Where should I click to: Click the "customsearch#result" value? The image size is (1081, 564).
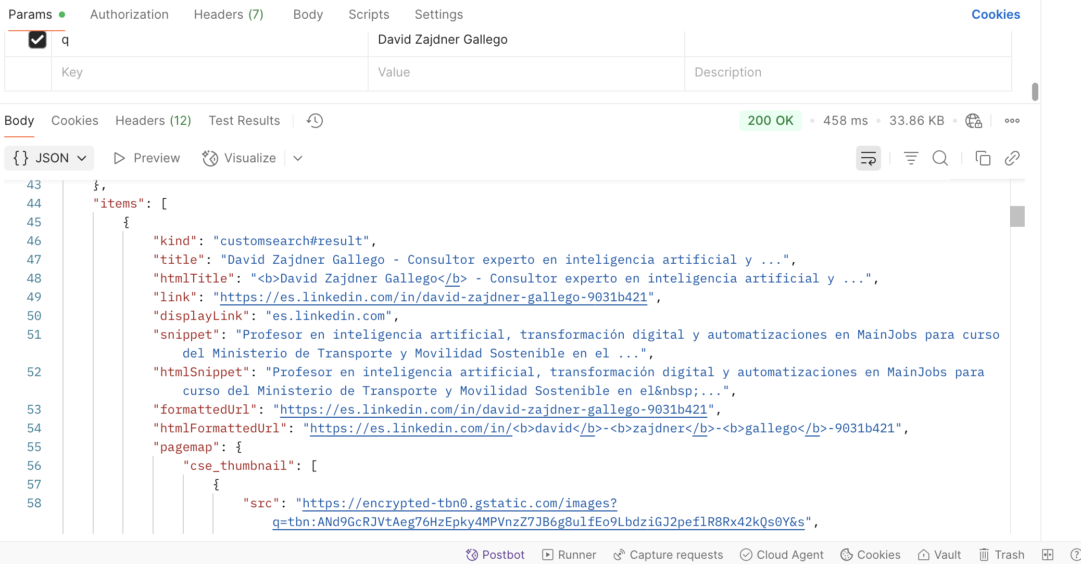click(x=291, y=241)
